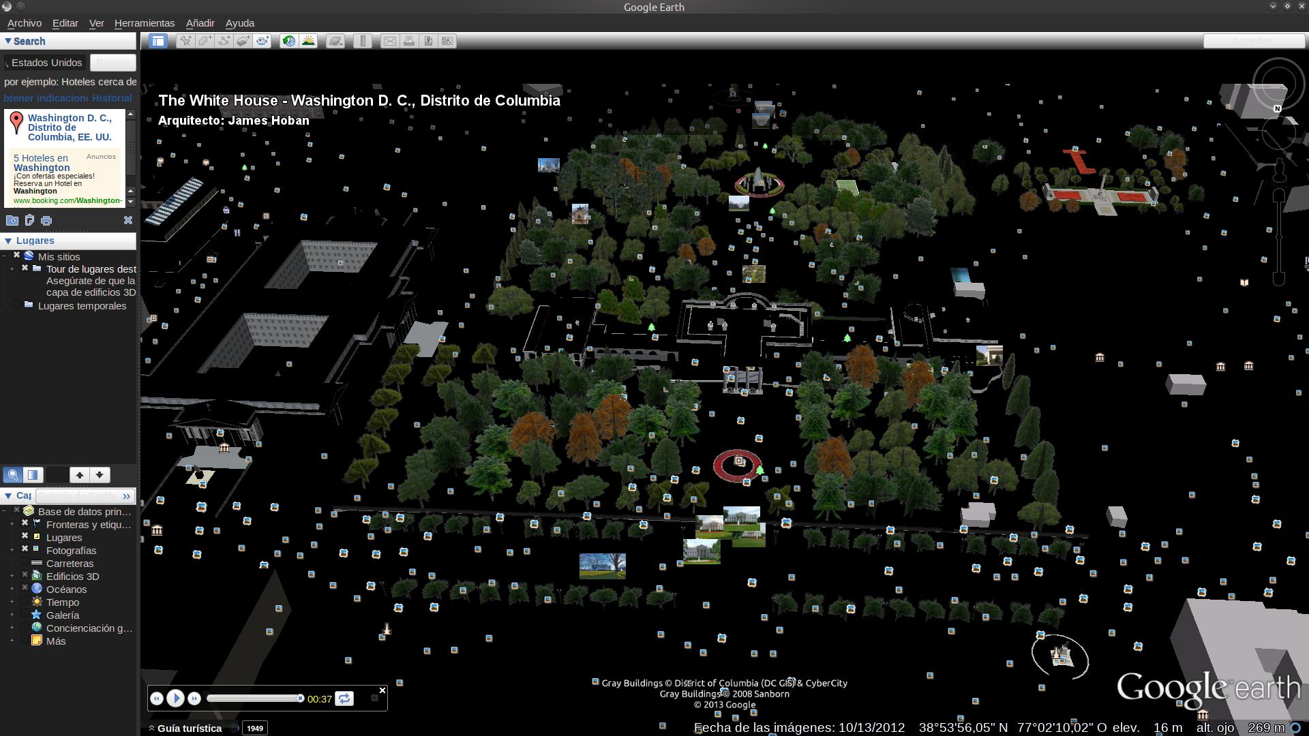Expand the Edificios 3D layer

coord(12,577)
